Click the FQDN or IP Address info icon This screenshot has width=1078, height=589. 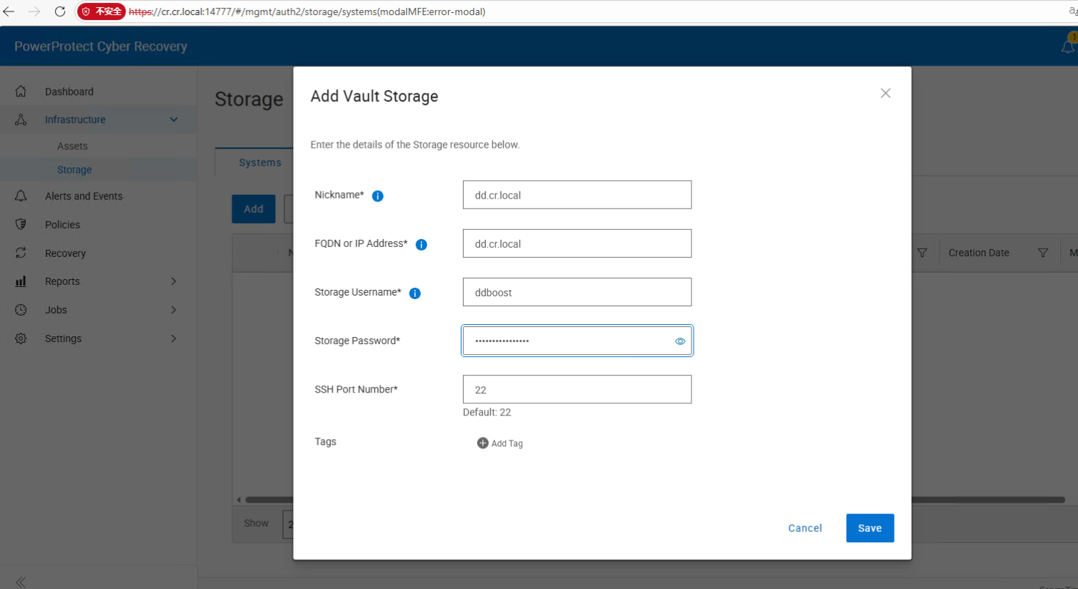(421, 244)
